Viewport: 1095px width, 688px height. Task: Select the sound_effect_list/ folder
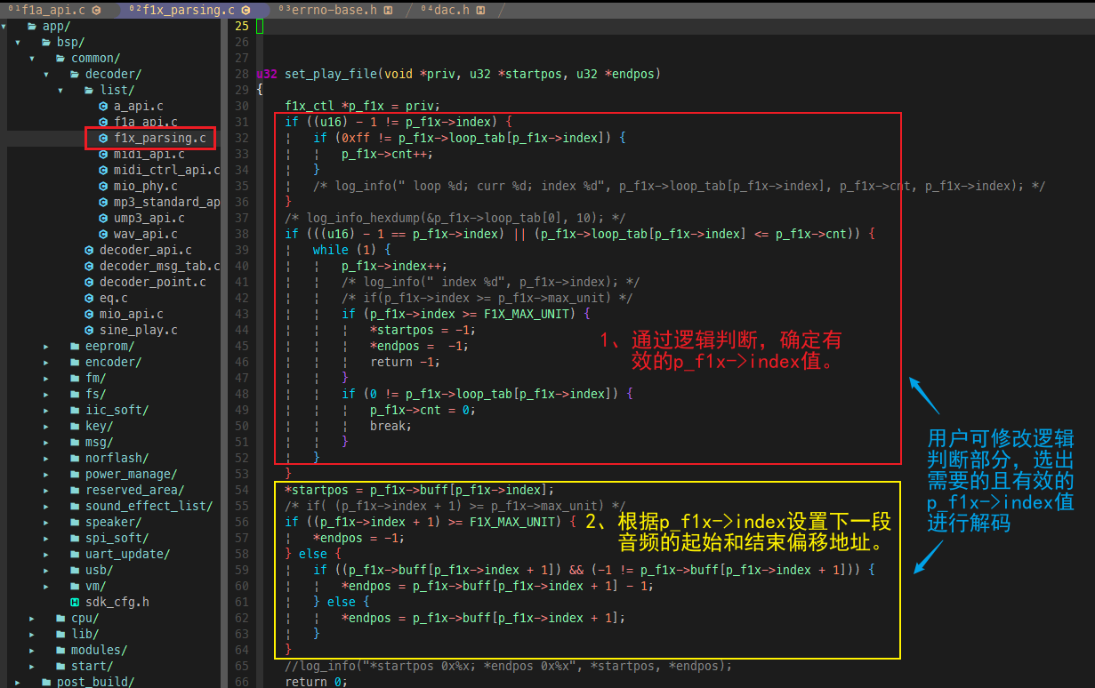coord(149,507)
